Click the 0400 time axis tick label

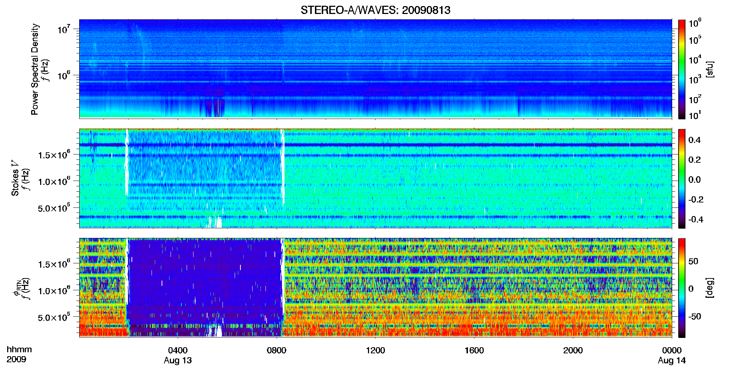point(178,350)
